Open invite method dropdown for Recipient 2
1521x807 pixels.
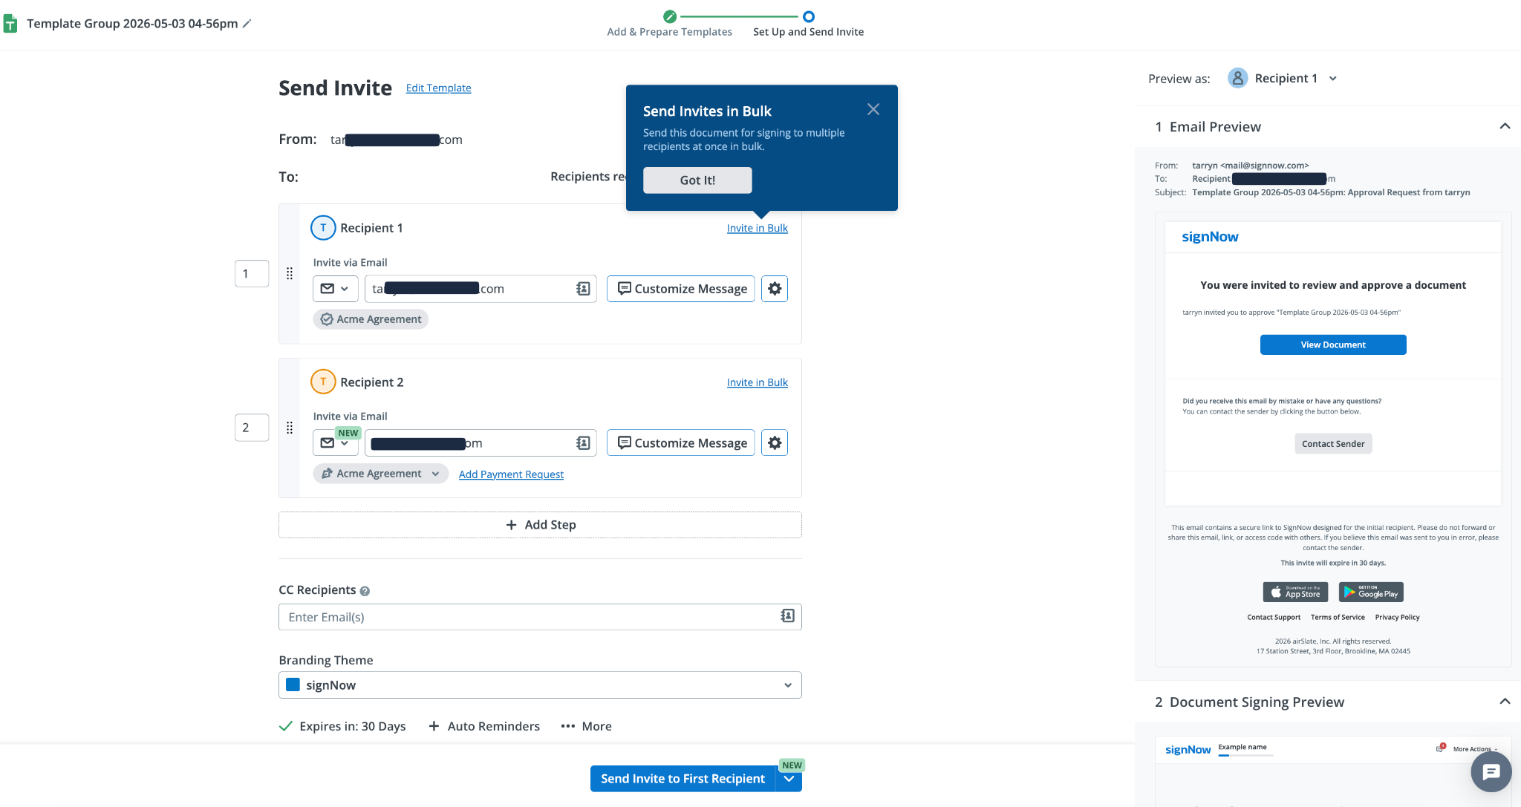[x=336, y=443]
